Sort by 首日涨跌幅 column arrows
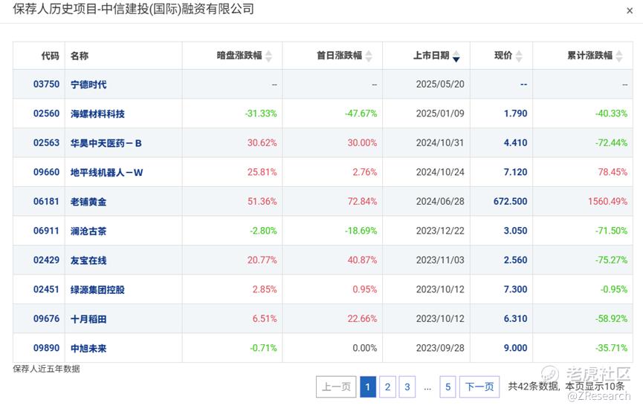This screenshot has width=643, height=411. [369, 56]
